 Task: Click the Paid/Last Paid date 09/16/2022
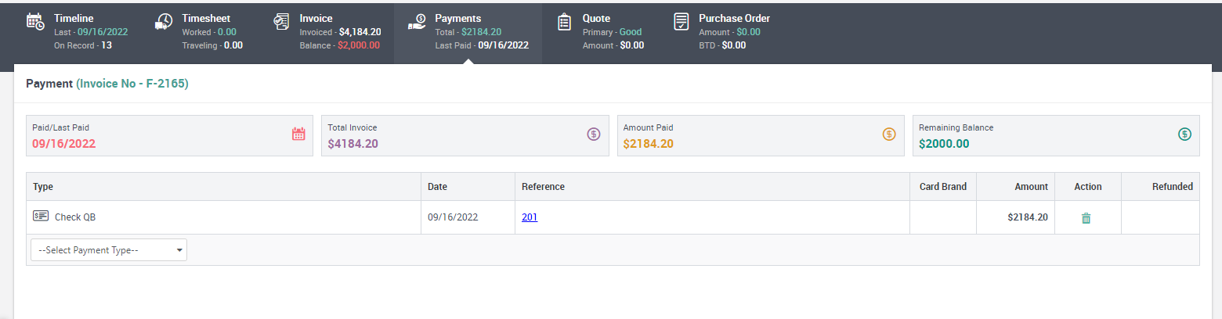point(63,144)
